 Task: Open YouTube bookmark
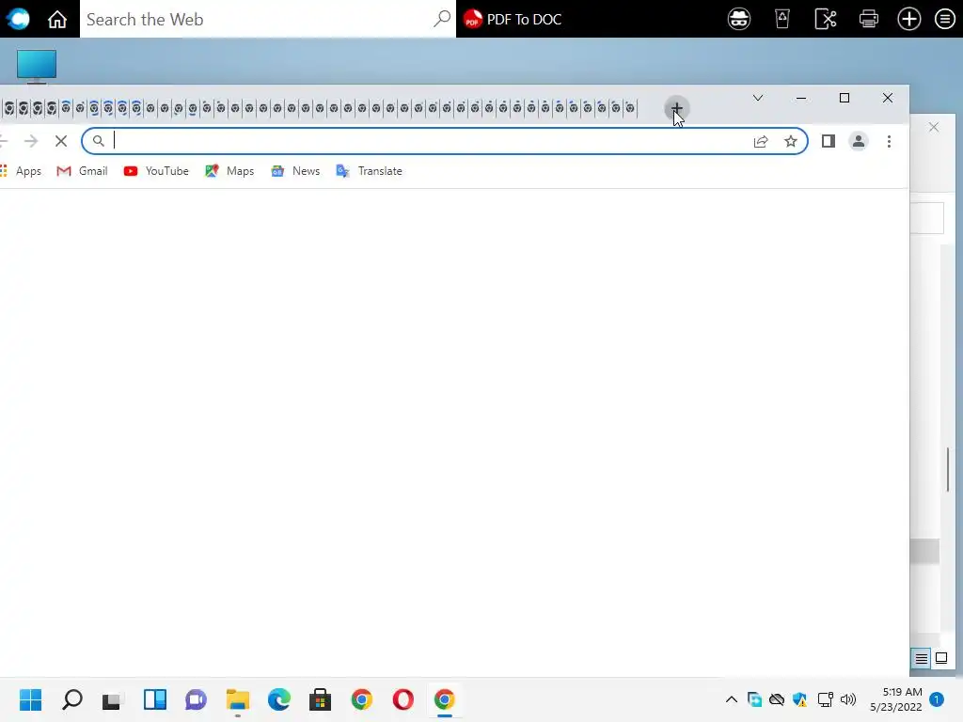coord(156,171)
